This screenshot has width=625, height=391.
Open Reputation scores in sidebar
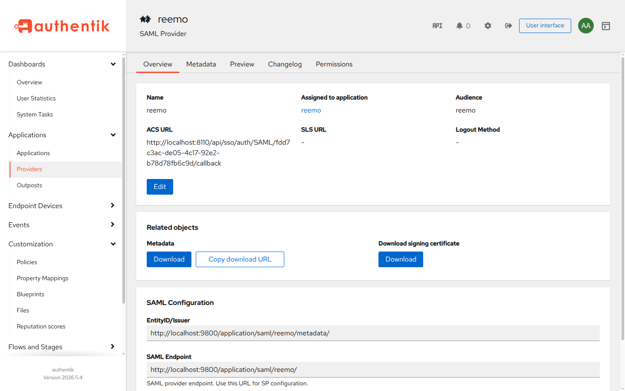click(x=66, y=326)
